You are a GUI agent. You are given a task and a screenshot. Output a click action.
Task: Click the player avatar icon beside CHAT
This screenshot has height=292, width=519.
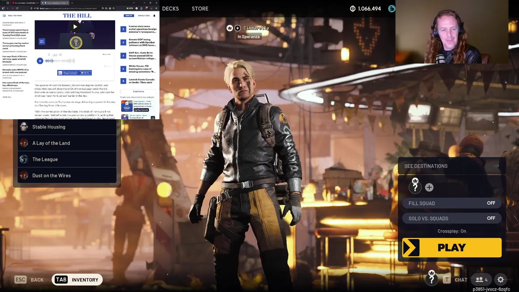coord(432,279)
